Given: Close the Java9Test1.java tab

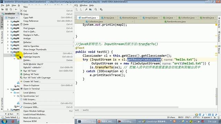Looking at the screenshot, I should click(x=97, y=18).
